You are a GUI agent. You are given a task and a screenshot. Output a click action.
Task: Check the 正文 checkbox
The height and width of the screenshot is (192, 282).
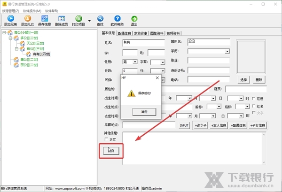pyautogui.click(x=107, y=139)
